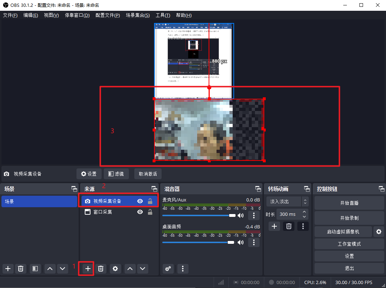
Task: Click virtual camera settings gear icon
Action: coord(378,232)
